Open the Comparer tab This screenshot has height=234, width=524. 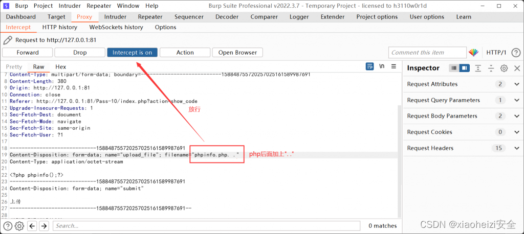click(264, 17)
